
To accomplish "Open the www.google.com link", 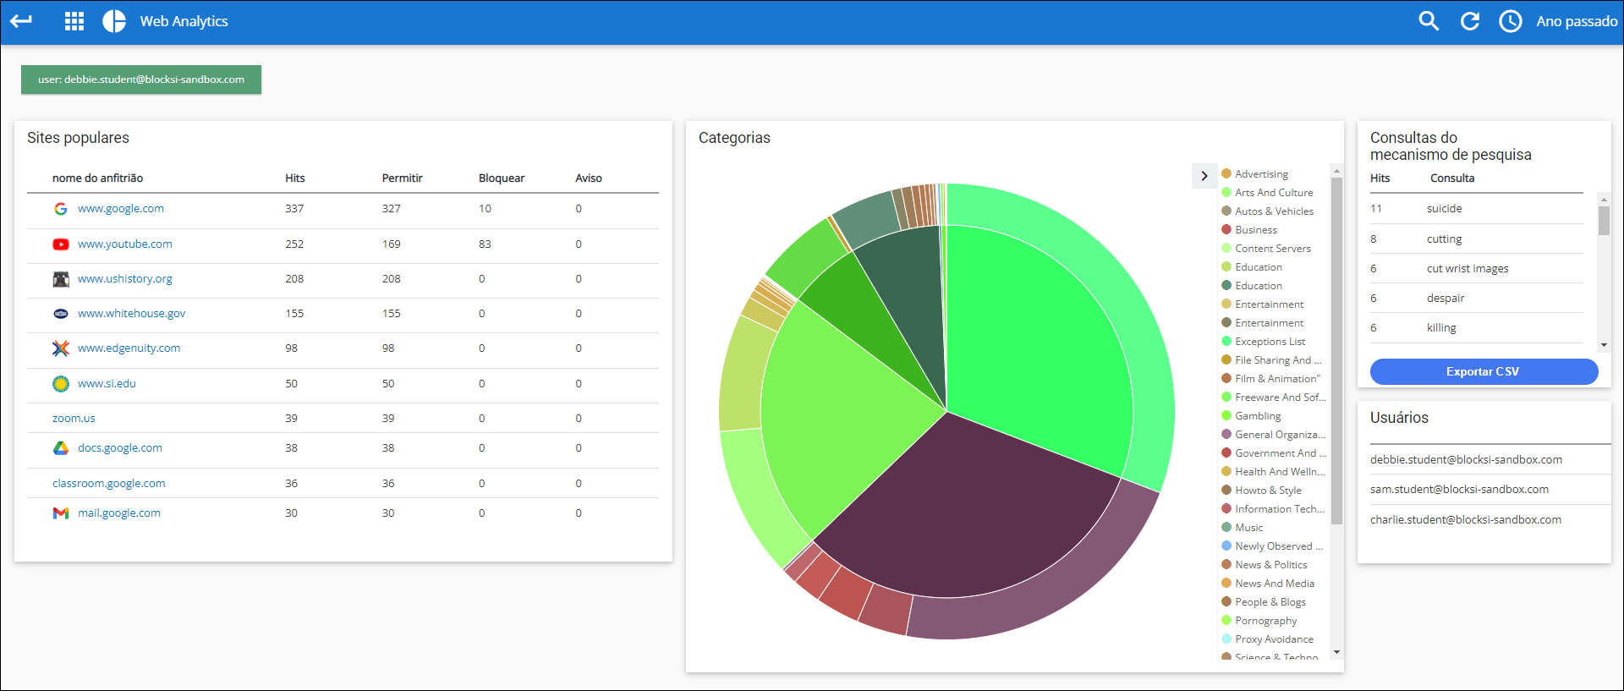I will pyautogui.click(x=121, y=209).
